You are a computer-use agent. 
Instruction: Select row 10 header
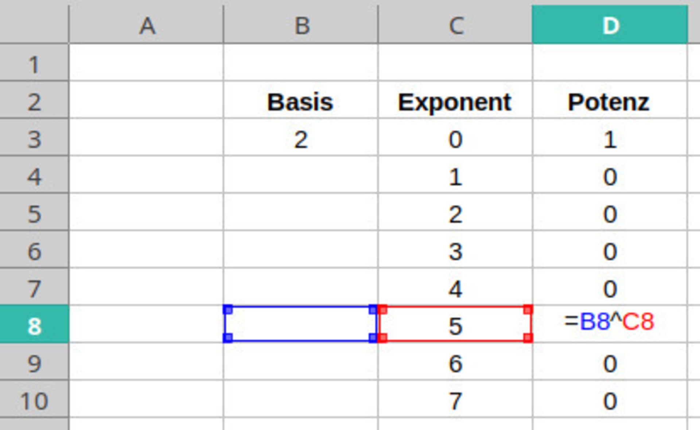click(x=34, y=401)
